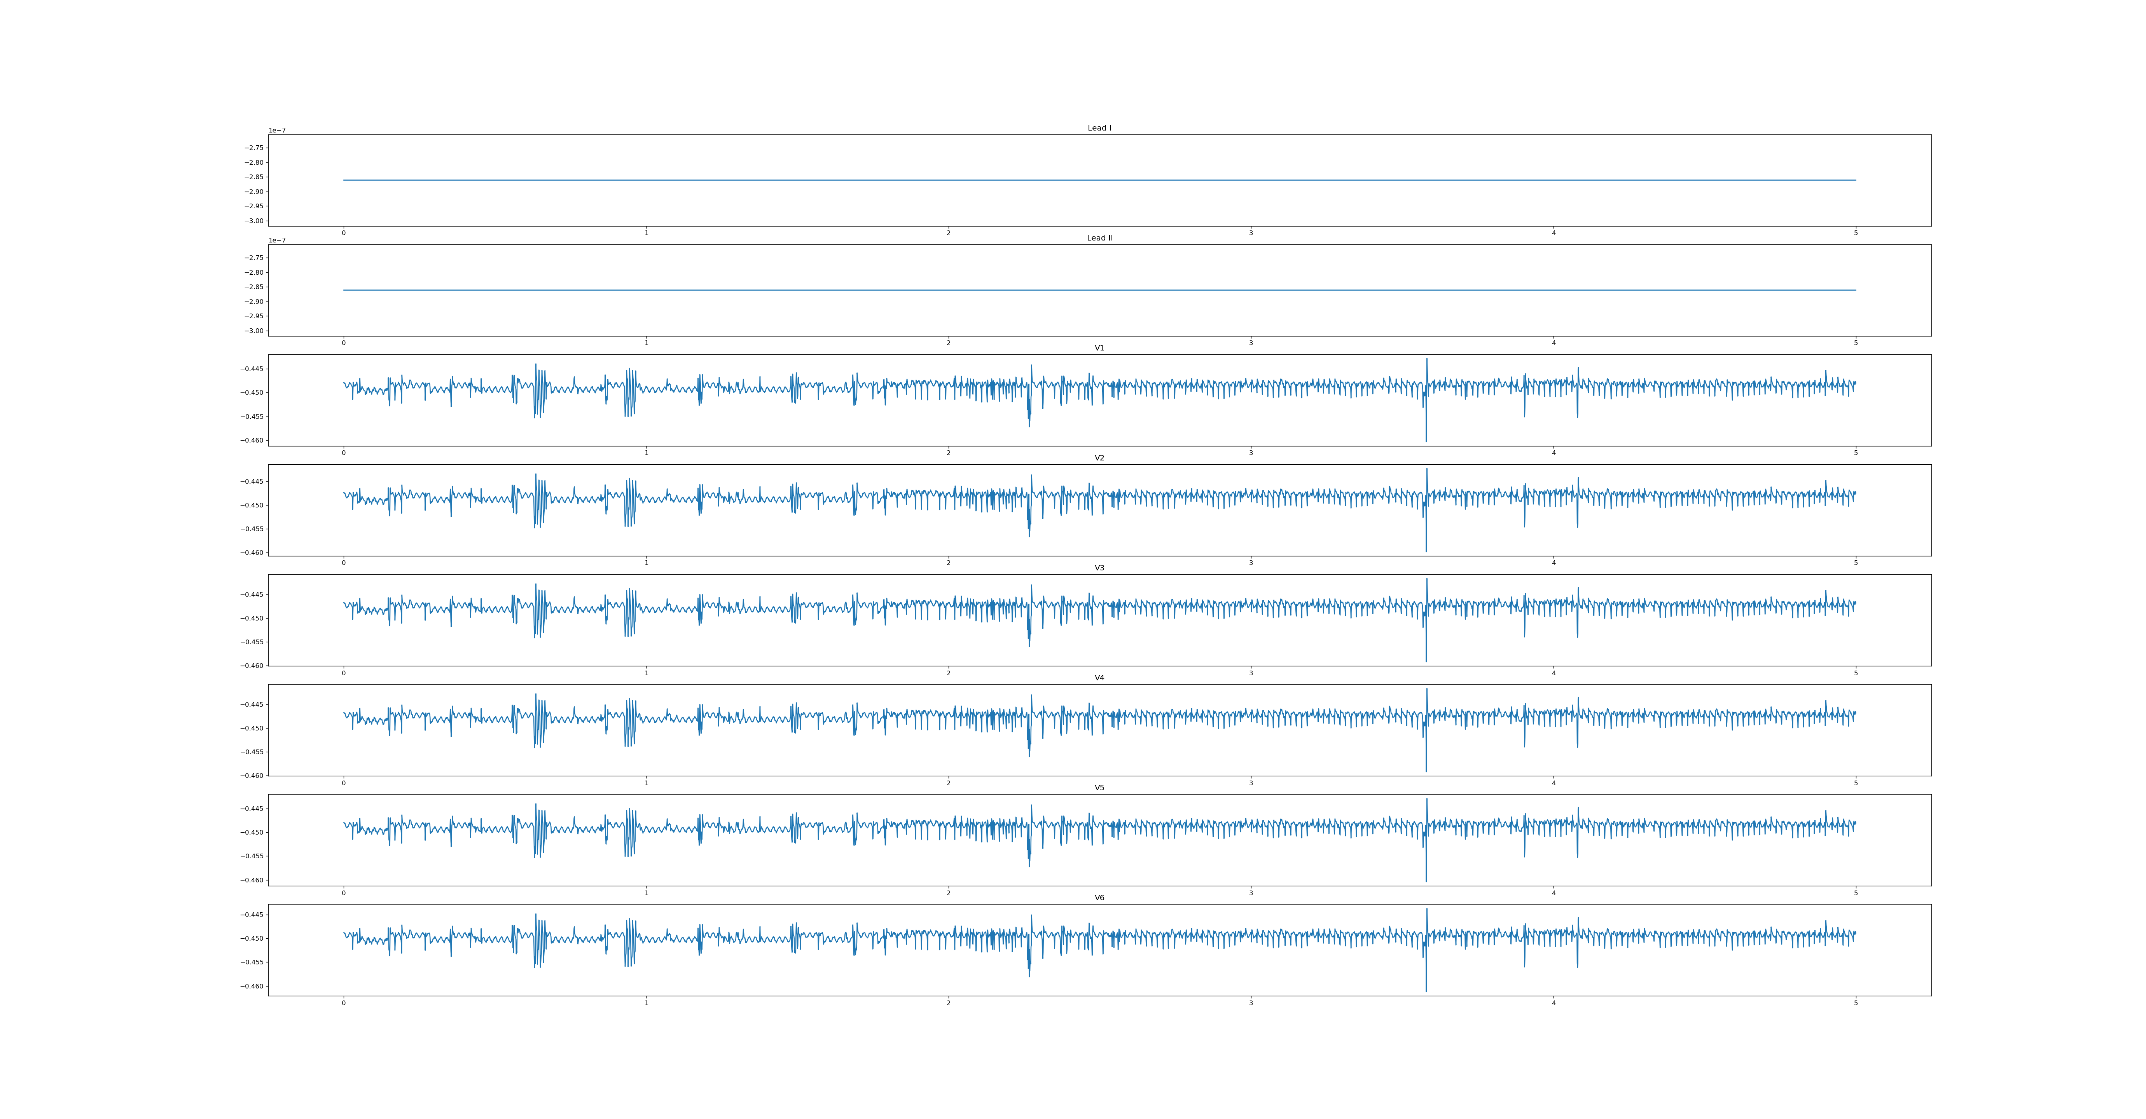Screen dimensions: 2146x1119
Task: Click the −0.460 y-tick label on V6 plot
Action: [252, 987]
